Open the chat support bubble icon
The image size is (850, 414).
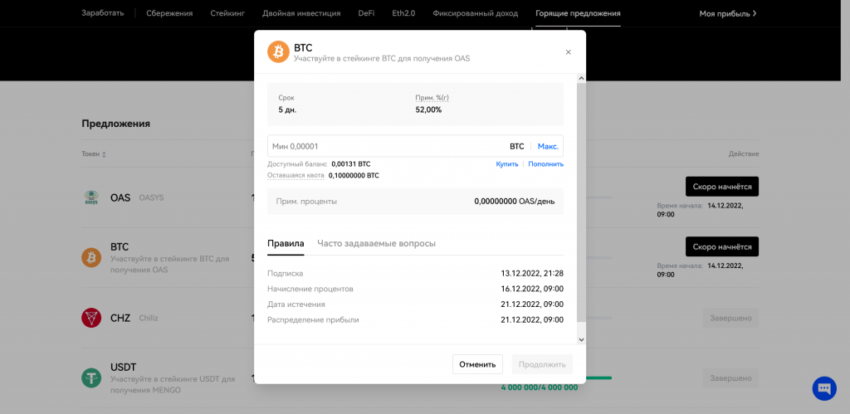(824, 387)
